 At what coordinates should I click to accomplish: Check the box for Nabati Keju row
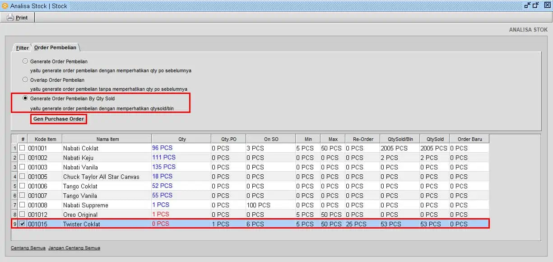pyautogui.click(x=22, y=157)
